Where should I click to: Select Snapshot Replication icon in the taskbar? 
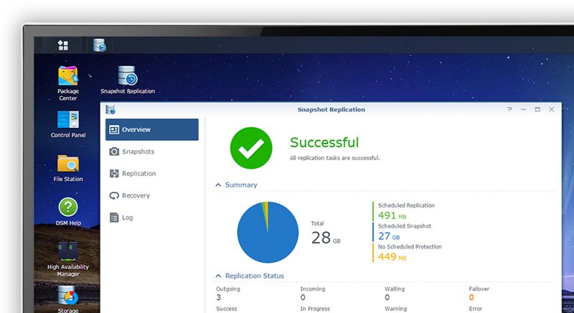point(100,45)
